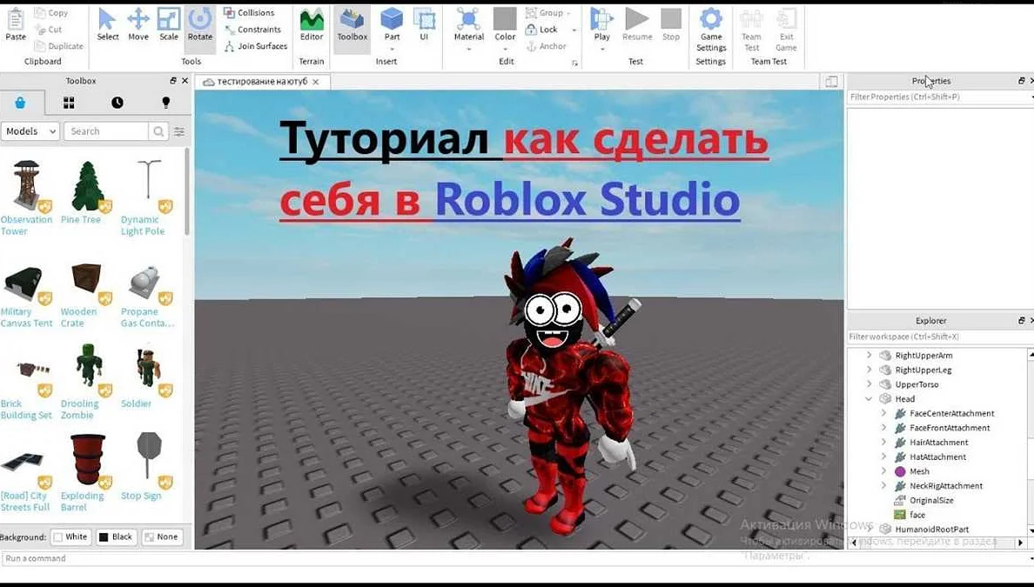The width and height of the screenshot is (1034, 587).
Task: Undock the Toolbox panel
Action: (173, 80)
